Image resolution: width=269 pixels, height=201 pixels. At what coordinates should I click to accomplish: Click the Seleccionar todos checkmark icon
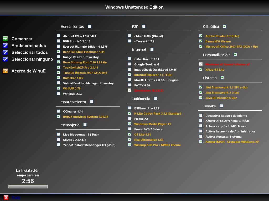5,52
